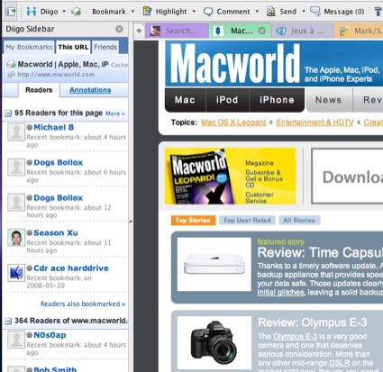The width and height of the screenshot is (383, 372).
Task: Click the Olympus camera image
Action: (214, 342)
